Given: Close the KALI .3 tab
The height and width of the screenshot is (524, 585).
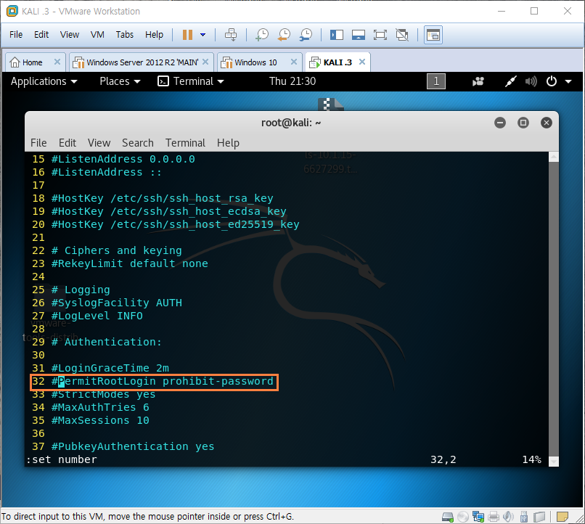Looking at the screenshot, I should coord(362,62).
